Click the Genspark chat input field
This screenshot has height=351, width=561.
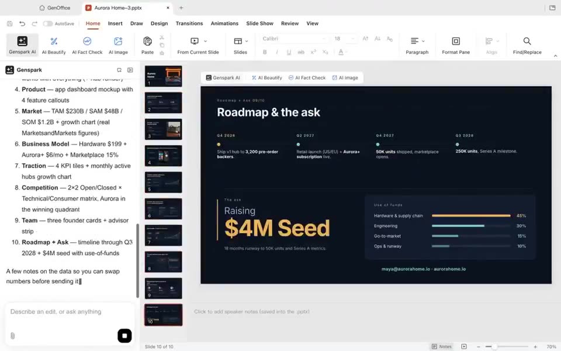pyautogui.click(x=70, y=312)
